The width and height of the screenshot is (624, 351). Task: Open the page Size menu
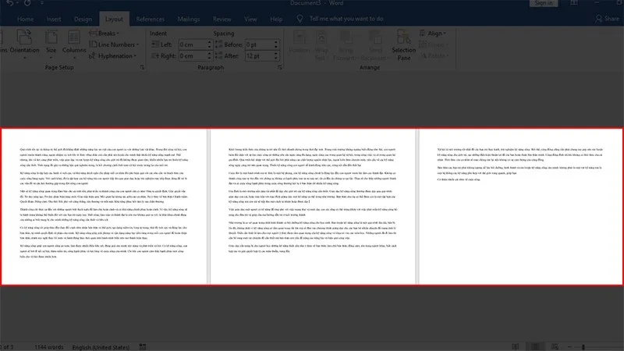pos(51,44)
